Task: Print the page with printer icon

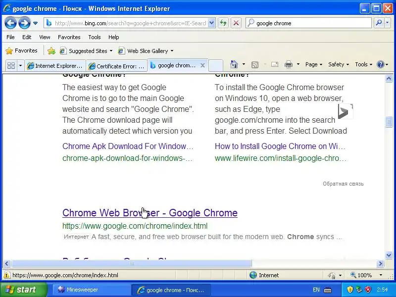Action: (x=289, y=65)
